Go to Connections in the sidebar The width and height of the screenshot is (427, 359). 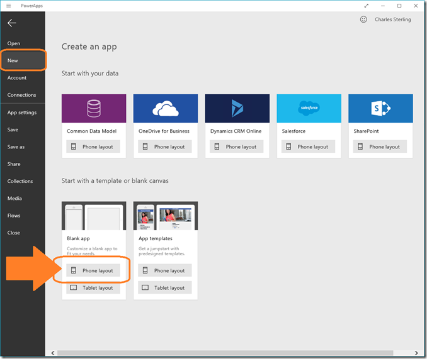coord(22,95)
